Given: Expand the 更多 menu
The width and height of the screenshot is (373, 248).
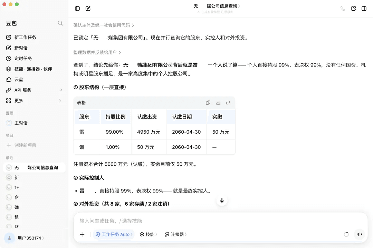Looking at the screenshot, I should pyautogui.click(x=34, y=101).
